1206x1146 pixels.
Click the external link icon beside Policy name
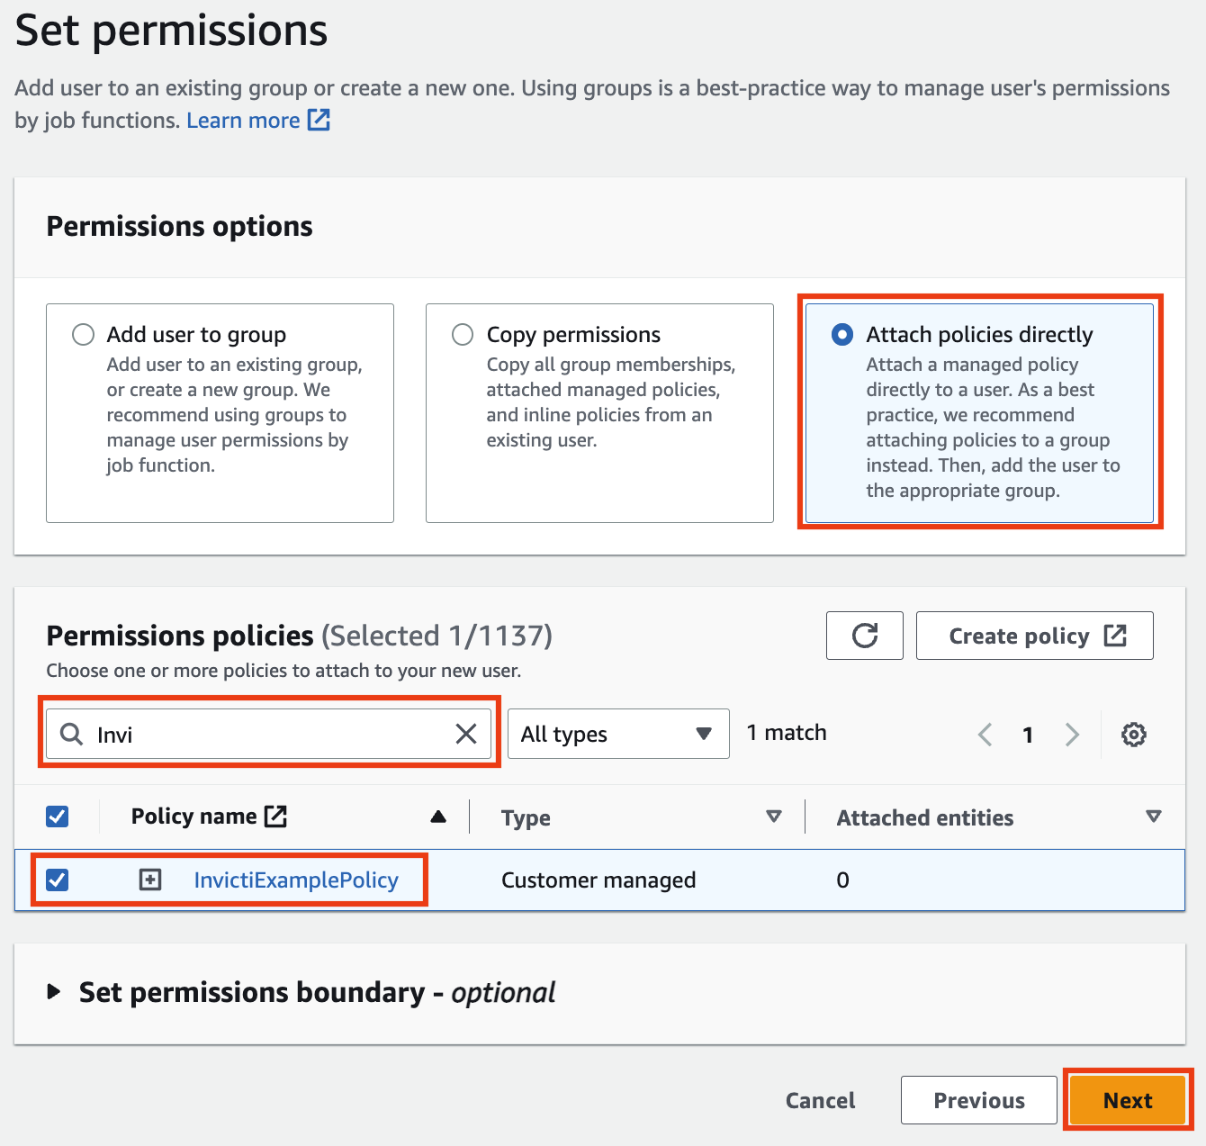(277, 816)
